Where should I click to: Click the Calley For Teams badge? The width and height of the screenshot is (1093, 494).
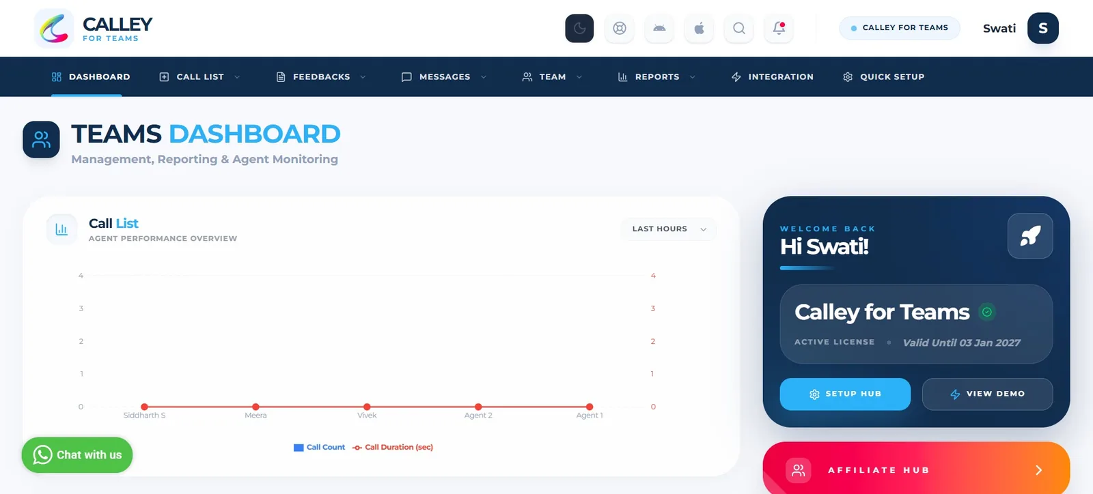coord(900,28)
